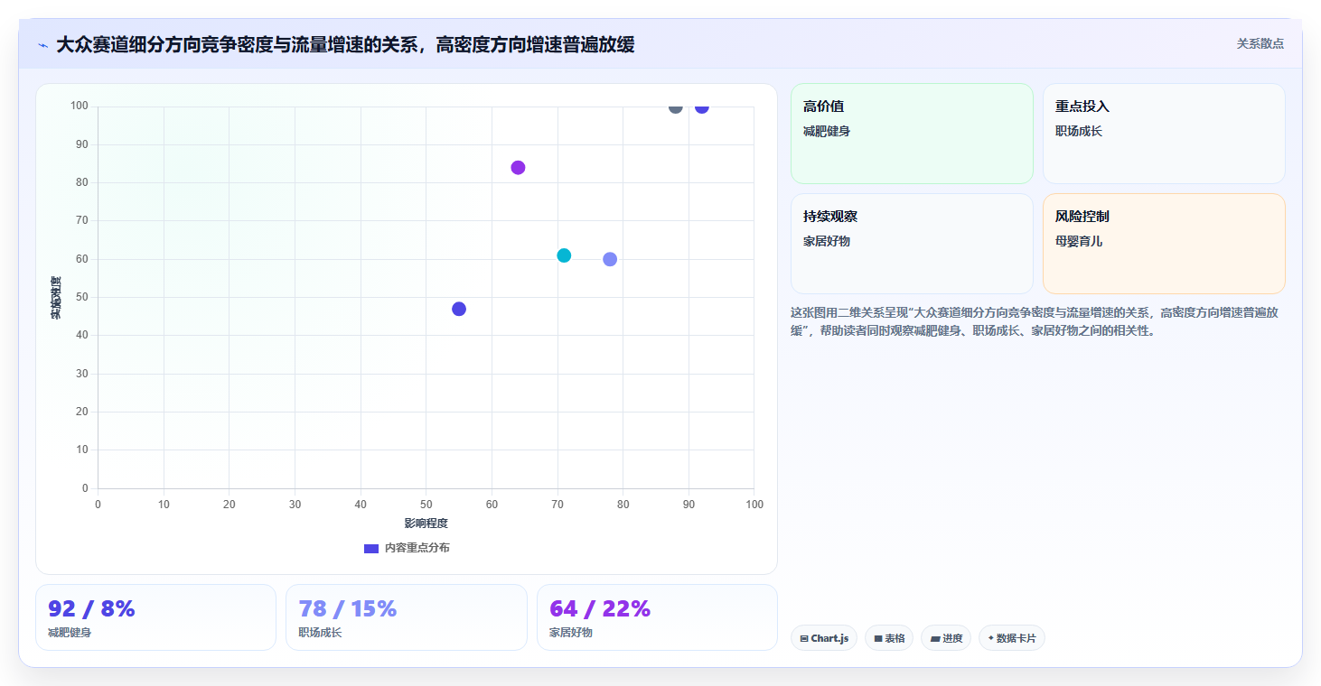The height and width of the screenshot is (686, 1321).
Task: Click the lightning icon beside the title
Action: (43, 45)
